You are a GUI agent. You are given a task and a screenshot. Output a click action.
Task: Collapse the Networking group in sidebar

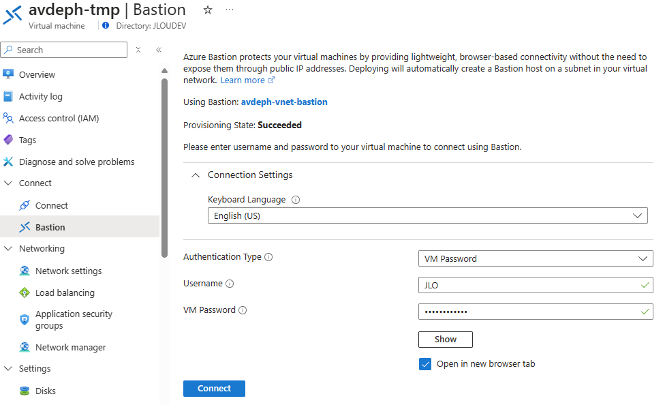[8, 248]
